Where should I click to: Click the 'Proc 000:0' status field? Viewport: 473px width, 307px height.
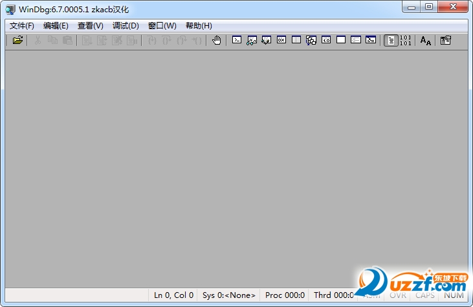click(285, 295)
